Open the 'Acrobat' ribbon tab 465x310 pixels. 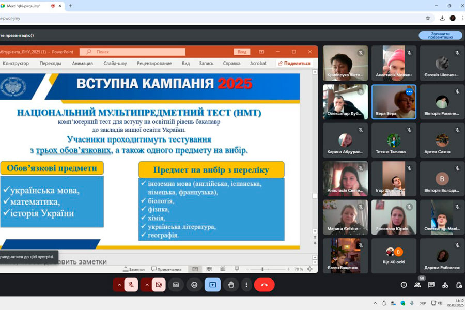(258, 63)
